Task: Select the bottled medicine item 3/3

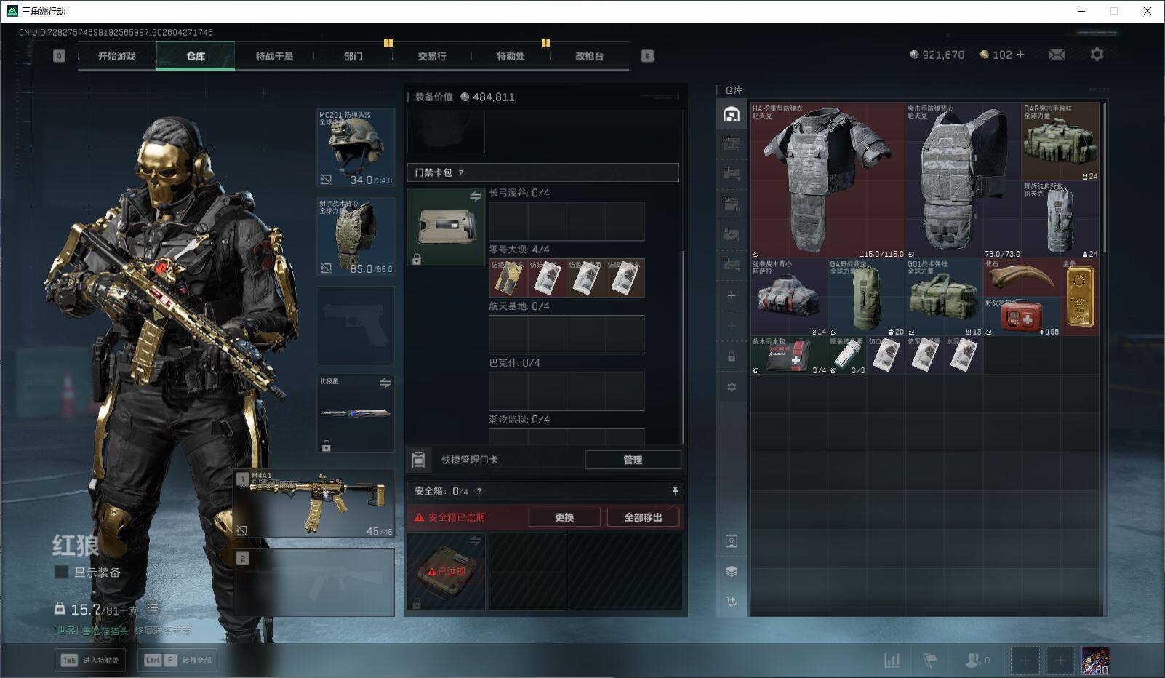Action: tap(847, 355)
